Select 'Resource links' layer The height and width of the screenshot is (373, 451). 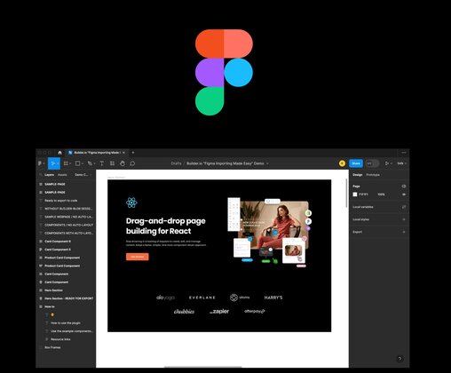click(x=60, y=339)
